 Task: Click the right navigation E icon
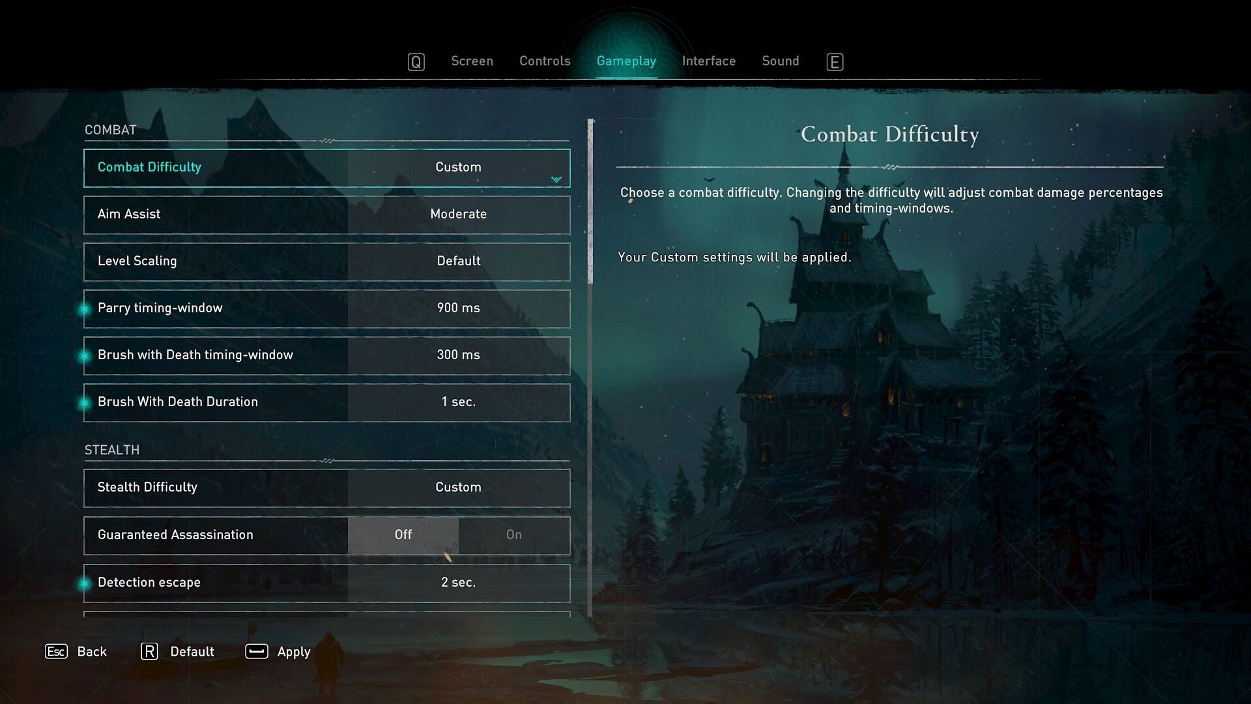[834, 61]
